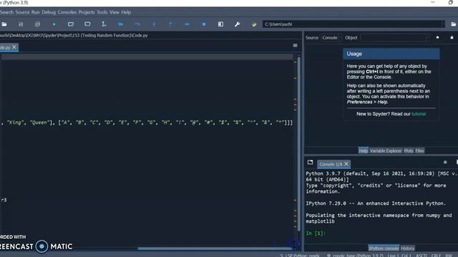This screenshot has width=458, height=257.
Task: Click the Save file icon
Action: [x=21, y=24]
